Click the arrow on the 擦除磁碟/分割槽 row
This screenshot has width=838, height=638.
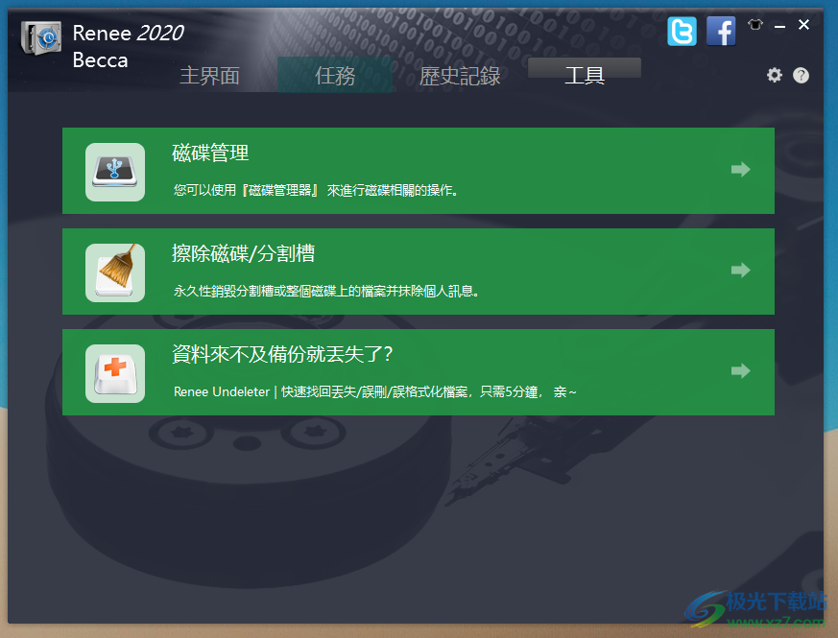[741, 270]
